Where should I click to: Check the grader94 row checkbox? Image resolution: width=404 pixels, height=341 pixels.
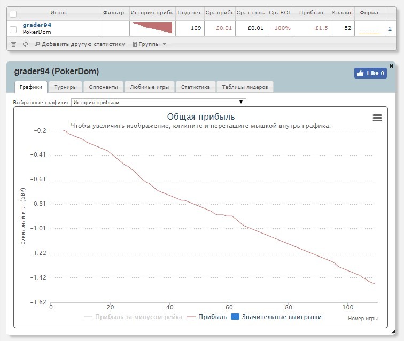coord(13,28)
